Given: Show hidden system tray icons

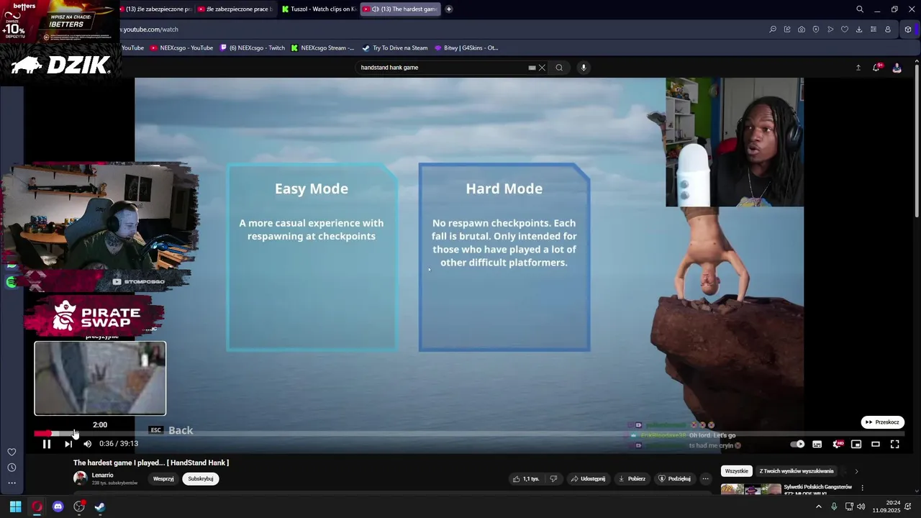Looking at the screenshot, I should tap(818, 506).
